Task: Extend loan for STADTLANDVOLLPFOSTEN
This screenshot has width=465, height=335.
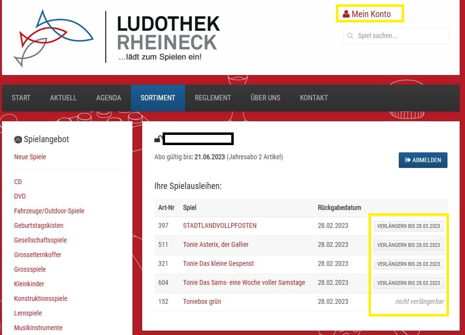Action: tap(409, 226)
